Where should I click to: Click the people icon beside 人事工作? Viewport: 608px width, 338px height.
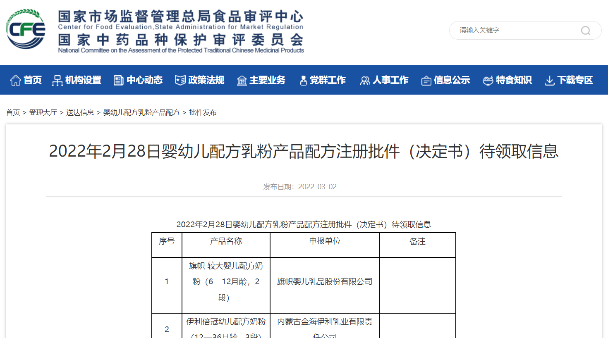365,80
